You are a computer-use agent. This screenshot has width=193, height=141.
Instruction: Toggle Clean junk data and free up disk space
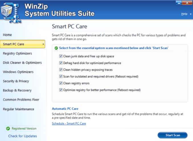pos(61,56)
